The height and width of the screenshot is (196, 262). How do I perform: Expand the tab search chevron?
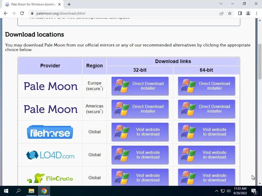coord(221,4)
